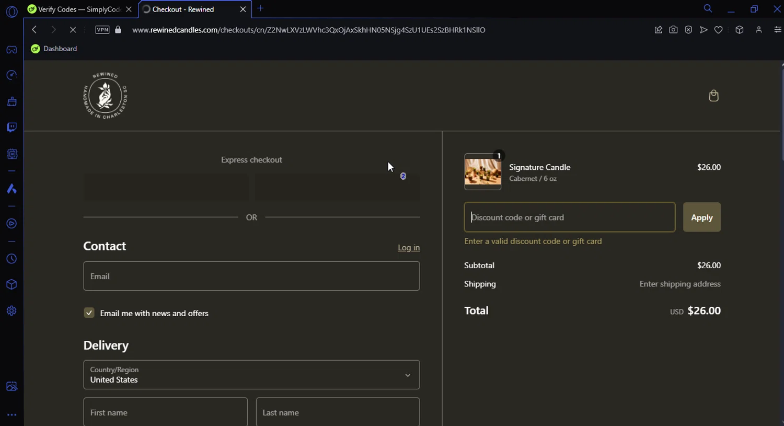
Task: Open GX Cleaner broom icon in sidebar
Action: click(x=11, y=101)
